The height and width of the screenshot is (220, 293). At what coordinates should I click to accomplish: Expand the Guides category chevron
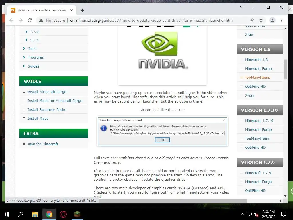pyautogui.click(x=24, y=66)
